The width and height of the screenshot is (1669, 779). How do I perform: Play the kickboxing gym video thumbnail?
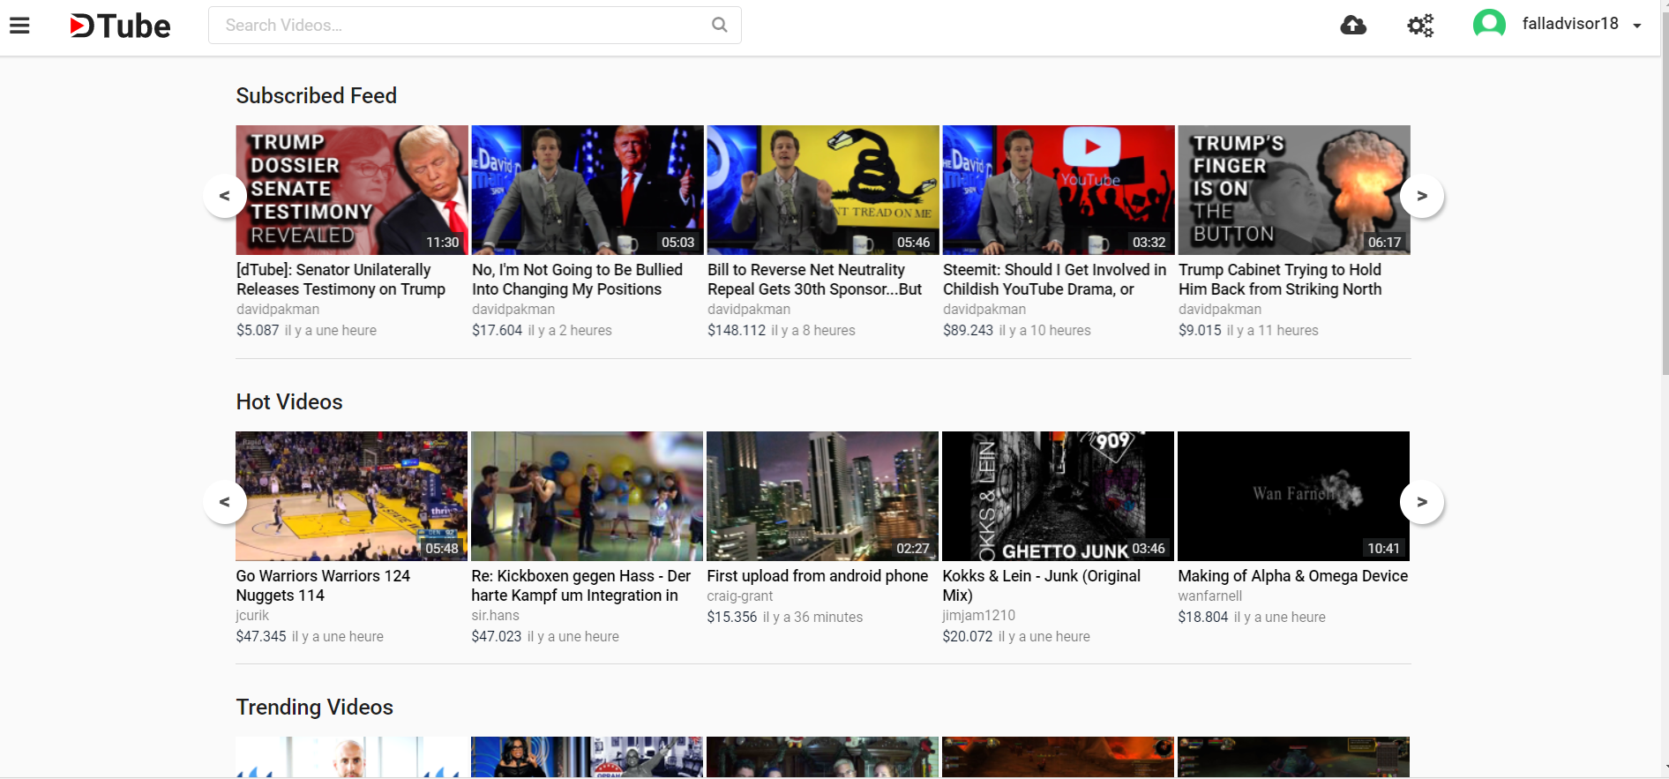(587, 496)
